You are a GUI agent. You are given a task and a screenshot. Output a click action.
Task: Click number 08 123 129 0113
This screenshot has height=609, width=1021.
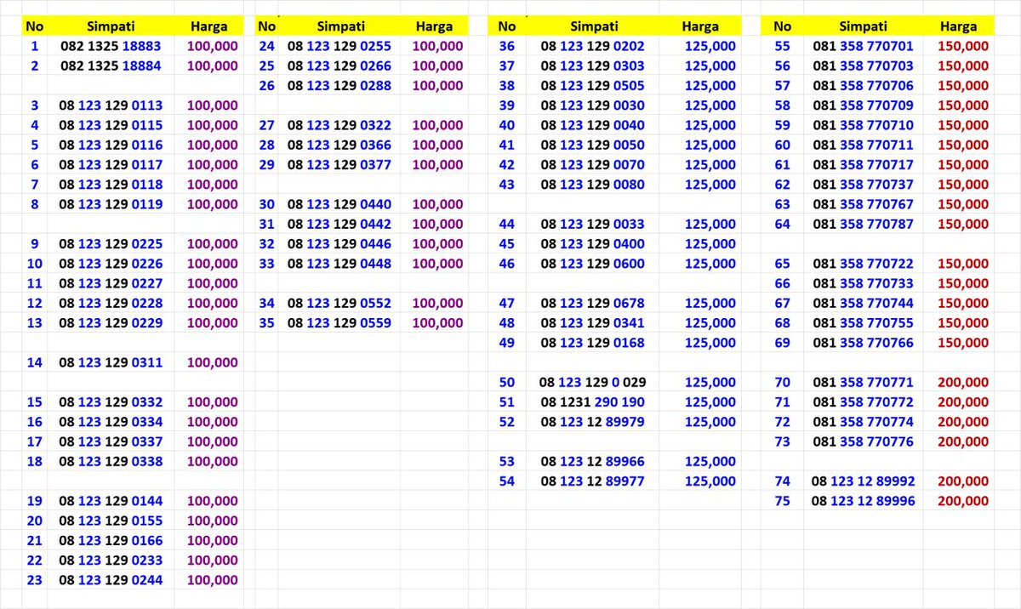(111, 105)
